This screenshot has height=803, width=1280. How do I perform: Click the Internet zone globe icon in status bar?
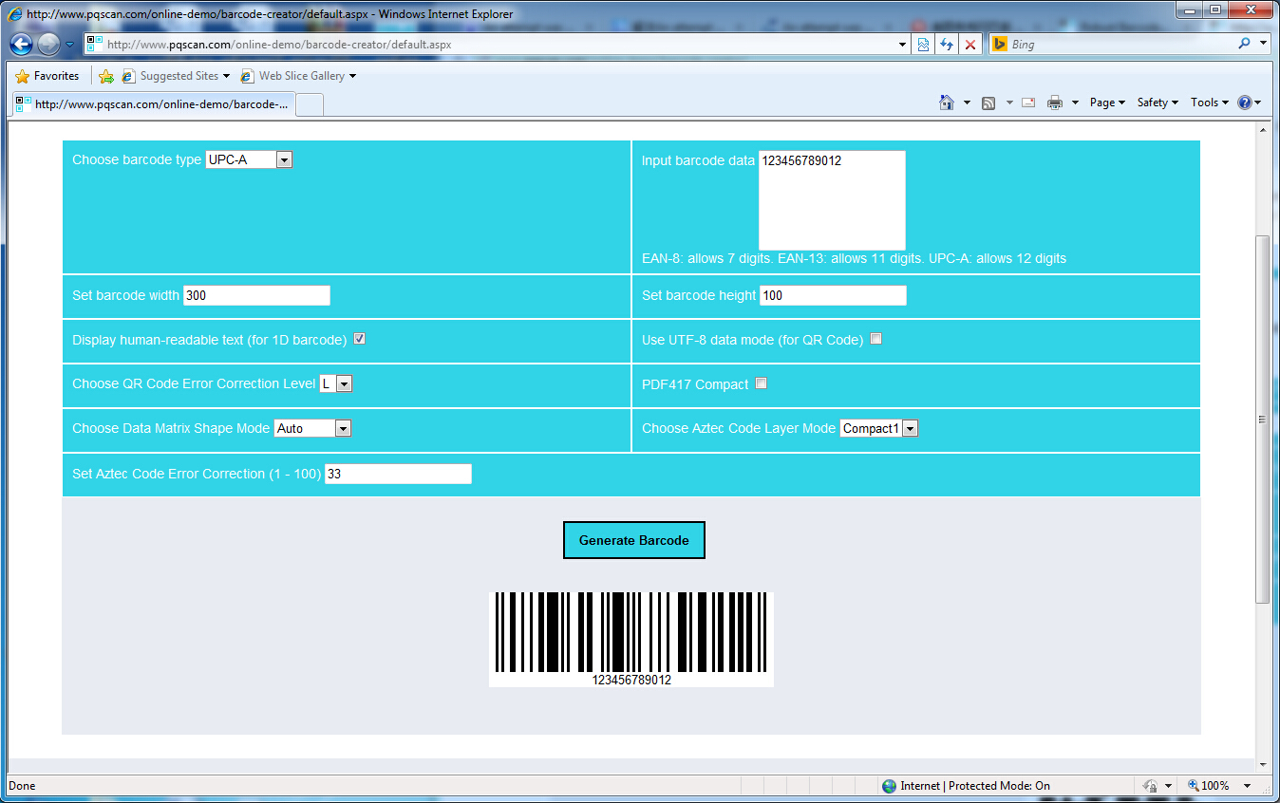pyautogui.click(x=889, y=786)
